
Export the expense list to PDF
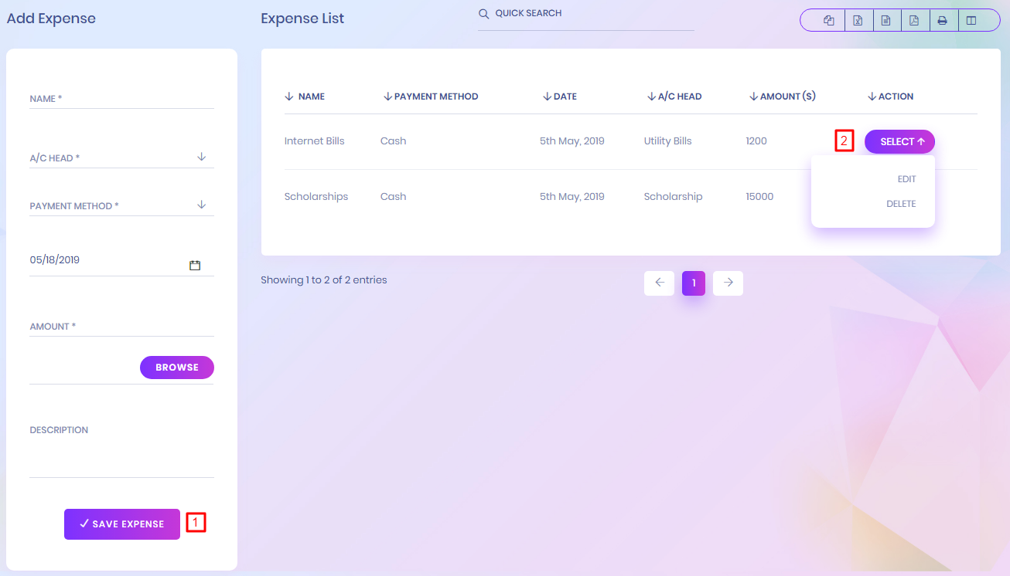(914, 21)
